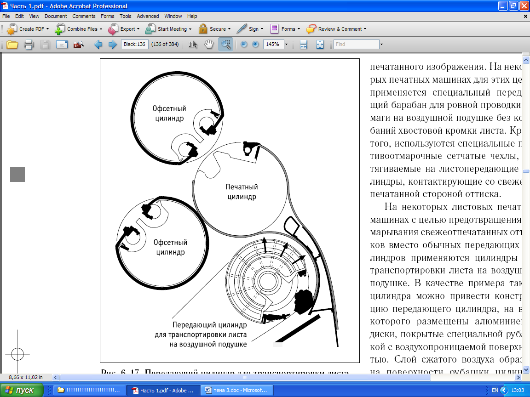Open the Windows пуск Start button
This screenshot has height=397, width=530.
click(22, 390)
